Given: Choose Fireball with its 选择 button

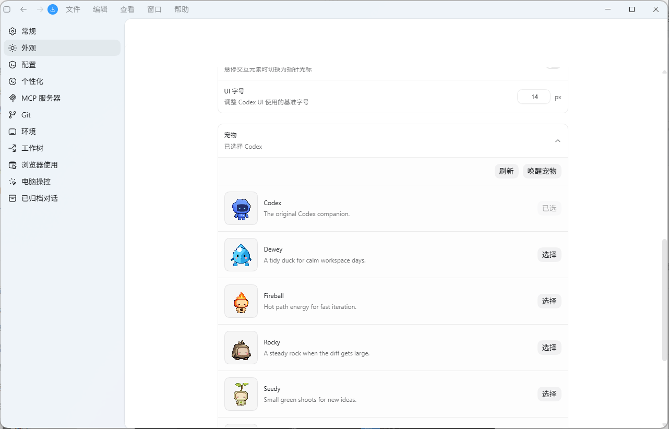Looking at the screenshot, I should coord(549,301).
